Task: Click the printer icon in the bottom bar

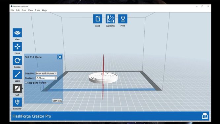Action: (x=205, y=116)
